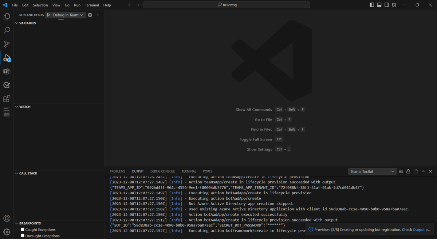Close the bottom panel
Image resolution: width=437 pixels, height=239 pixels.
tap(430, 171)
